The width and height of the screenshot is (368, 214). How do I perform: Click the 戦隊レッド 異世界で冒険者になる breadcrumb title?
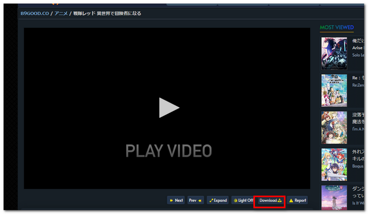(x=107, y=13)
